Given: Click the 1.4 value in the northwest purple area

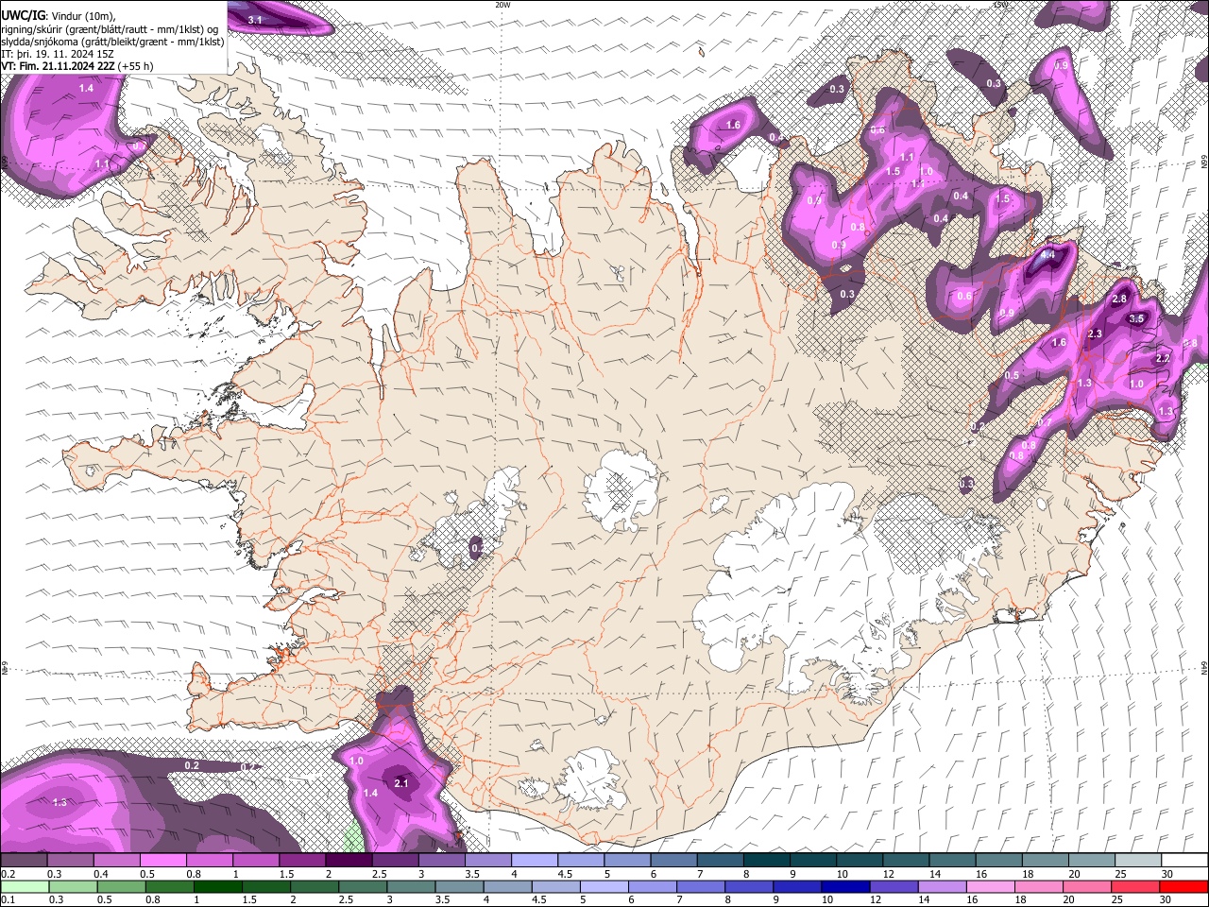Looking at the screenshot, I should [x=86, y=88].
